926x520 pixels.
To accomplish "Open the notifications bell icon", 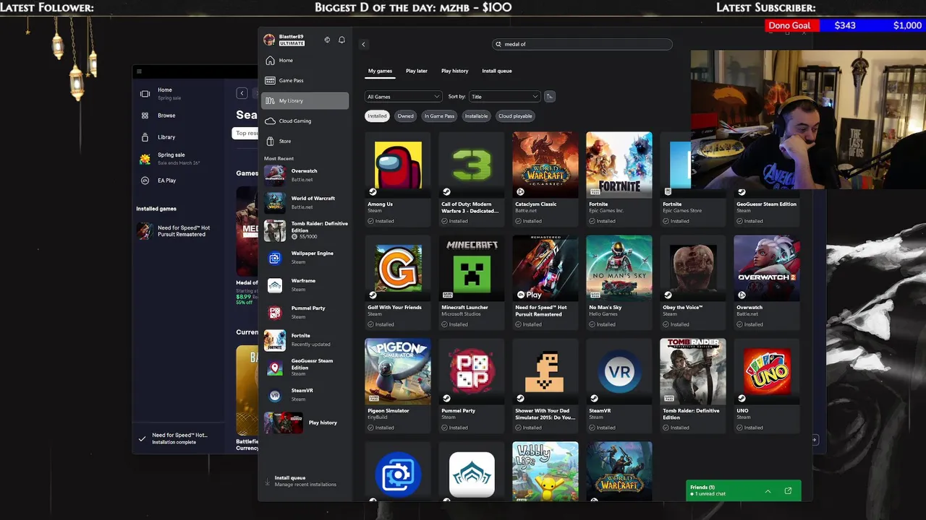I will [x=341, y=40].
